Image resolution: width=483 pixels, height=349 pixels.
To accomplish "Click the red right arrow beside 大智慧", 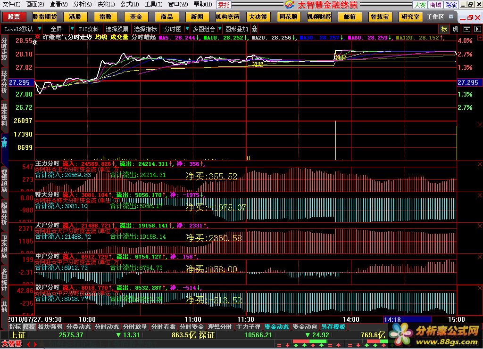I will pos(35,344).
